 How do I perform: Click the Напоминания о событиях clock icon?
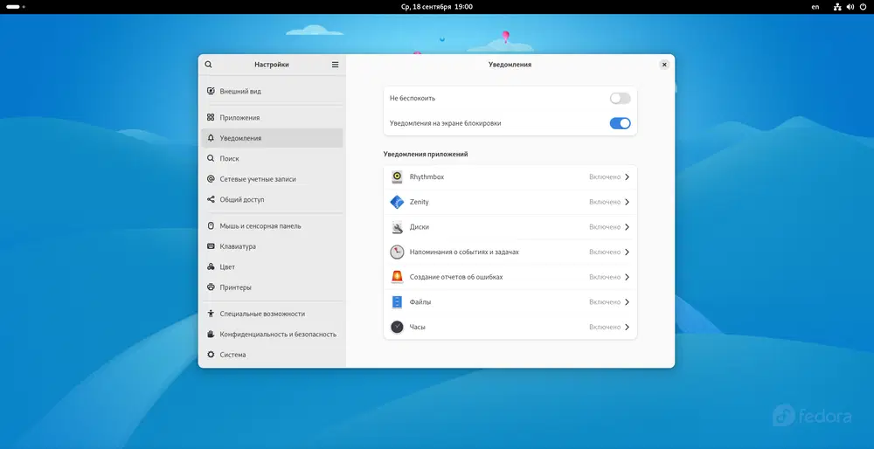click(x=397, y=252)
